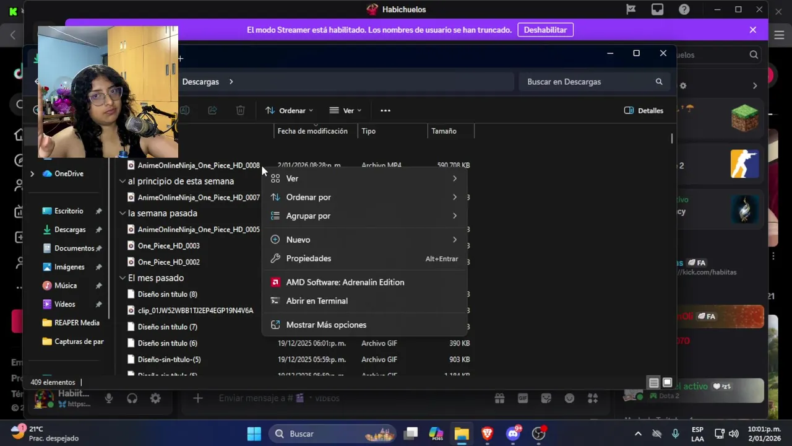This screenshot has height=446, width=792.
Task: Sort by the Tamaño column header
Action: 450,131
